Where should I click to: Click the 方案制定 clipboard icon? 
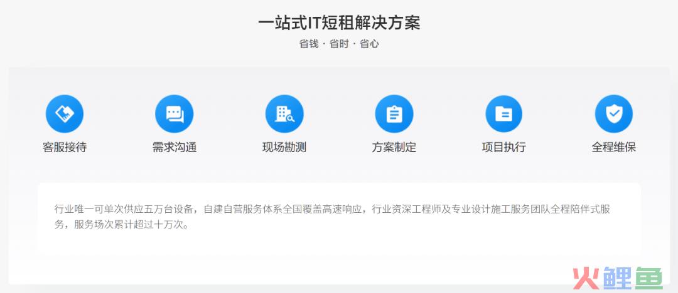[x=394, y=114]
